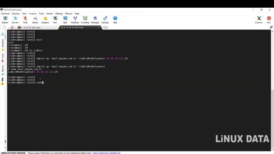This screenshot has width=274, height=154.
Task: Open the Servers toolbar icon
Action: coord(15,20)
